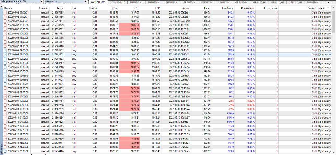Click the sell order icon of ticket 220320226
Image resolution: width=336 pixels, height=155 pixels.
point(5,139)
